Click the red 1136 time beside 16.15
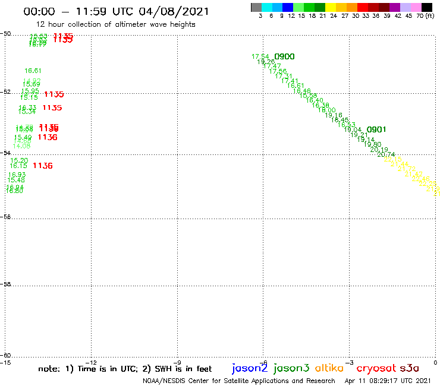440x386 pixels. tap(43, 166)
